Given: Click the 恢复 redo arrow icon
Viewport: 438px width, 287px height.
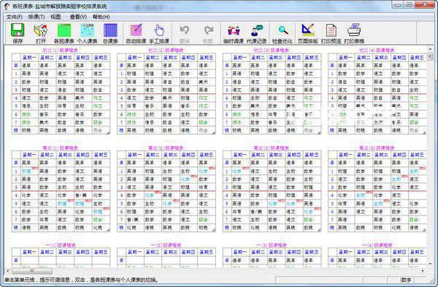Looking at the screenshot, I should pyautogui.click(x=208, y=30).
